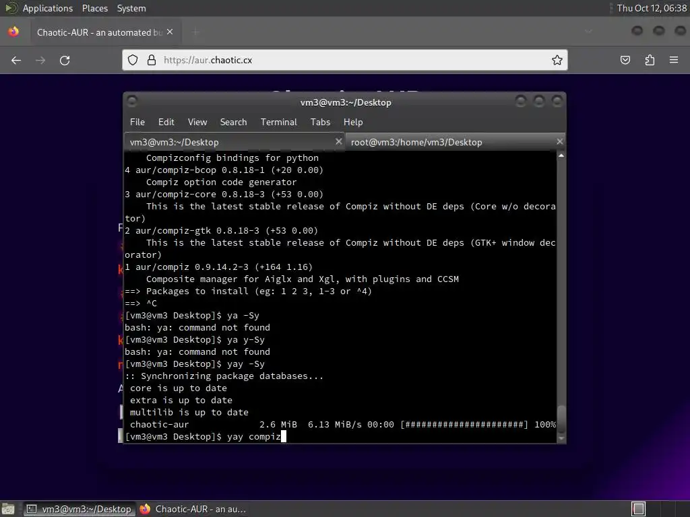
Task: Open Save to Pocket icon
Action: tap(625, 60)
